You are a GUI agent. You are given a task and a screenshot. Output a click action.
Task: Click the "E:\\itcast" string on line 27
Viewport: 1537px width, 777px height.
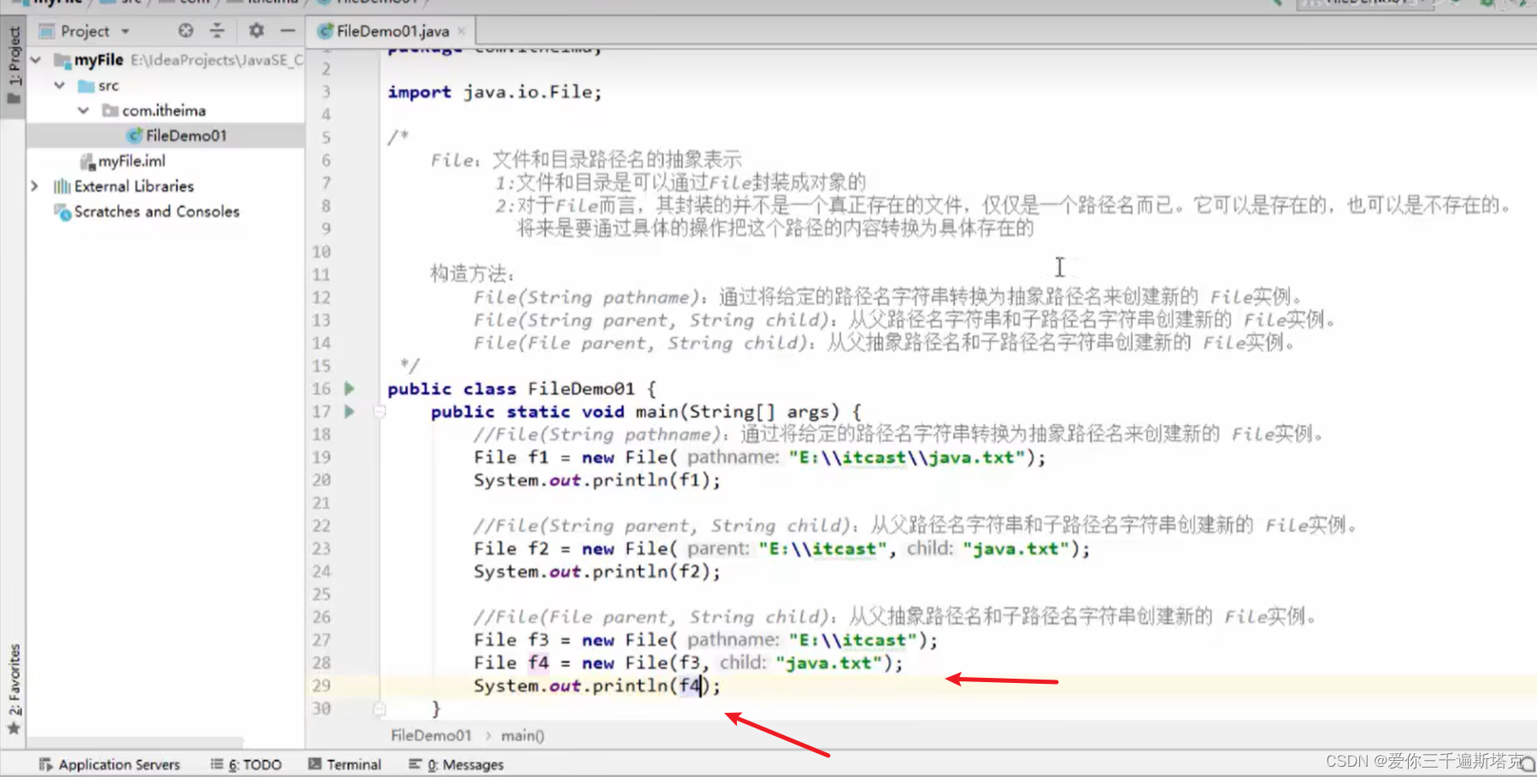coord(852,640)
